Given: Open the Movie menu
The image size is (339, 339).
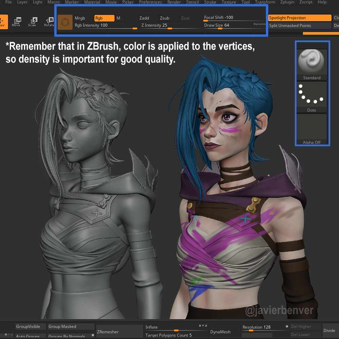Looking at the screenshot, I should click(x=111, y=2).
